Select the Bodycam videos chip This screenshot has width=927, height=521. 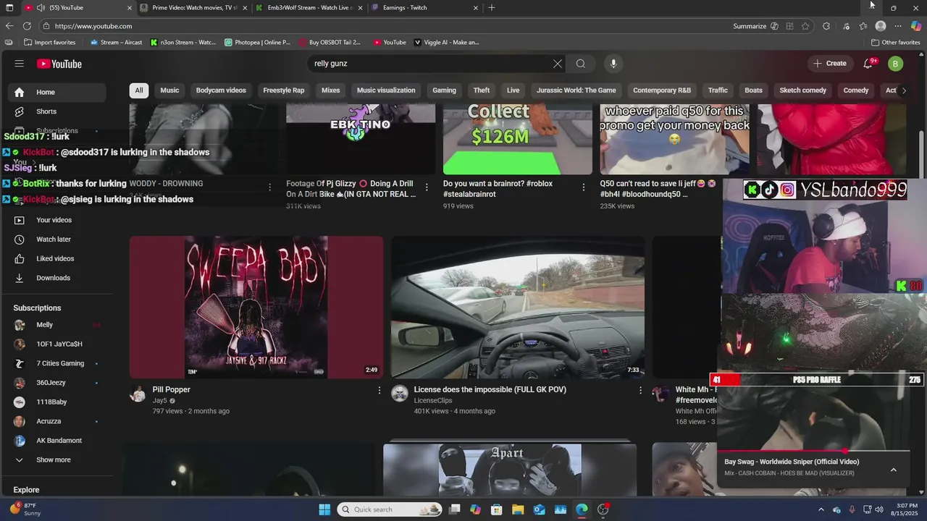coord(221,90)
